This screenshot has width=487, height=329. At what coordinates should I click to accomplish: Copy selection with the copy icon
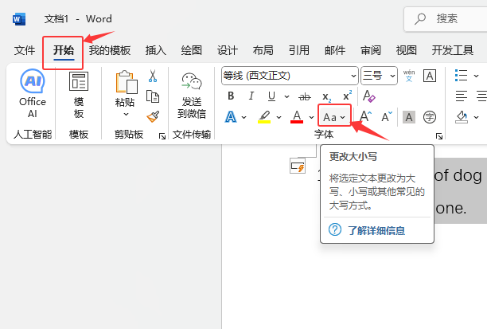pos(153,96)
